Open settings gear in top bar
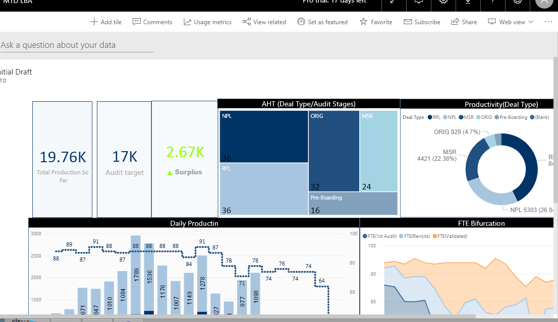The height and width of the screenshot is (322, 558). [x=443, y=2]
